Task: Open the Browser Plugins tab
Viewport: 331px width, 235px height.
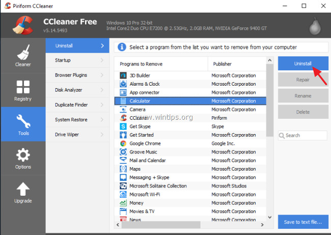Action: [x=77, y=75]
